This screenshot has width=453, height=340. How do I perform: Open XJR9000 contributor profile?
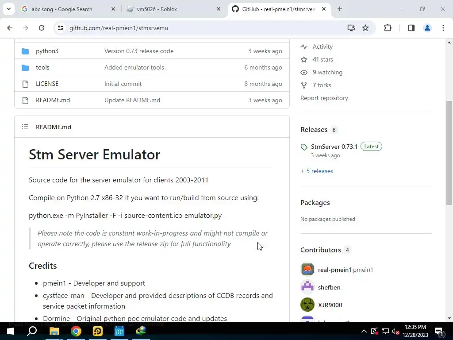click(x=330, y=305)
